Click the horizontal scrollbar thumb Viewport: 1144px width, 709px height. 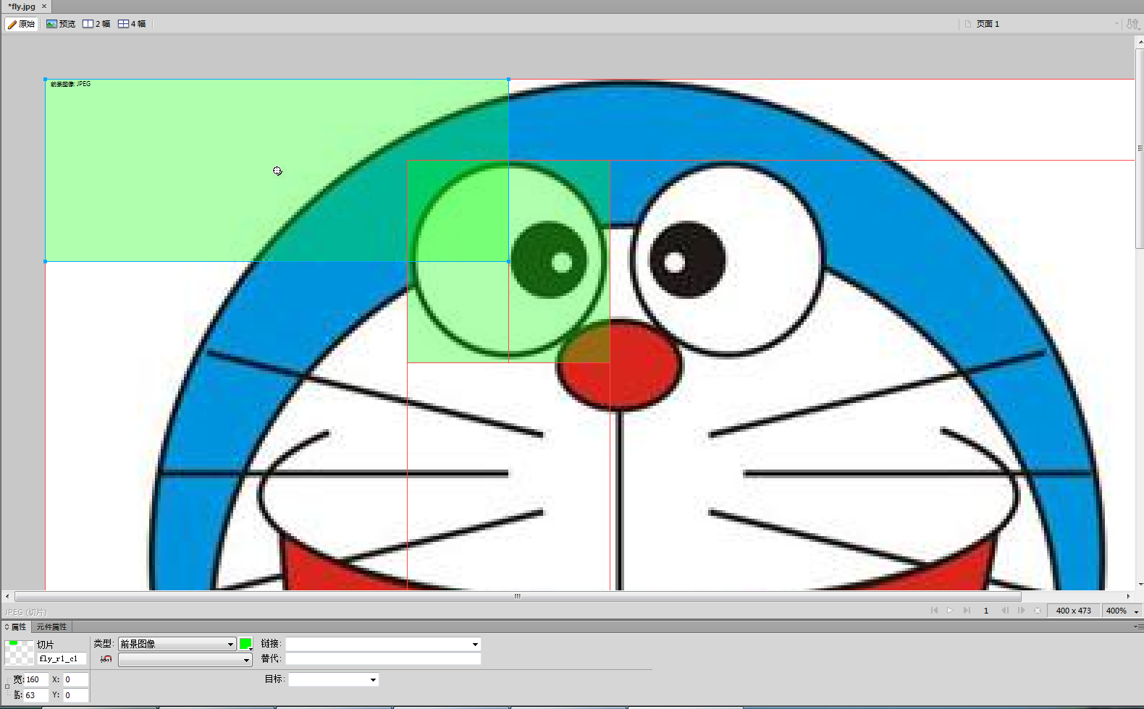pos(518,596)
